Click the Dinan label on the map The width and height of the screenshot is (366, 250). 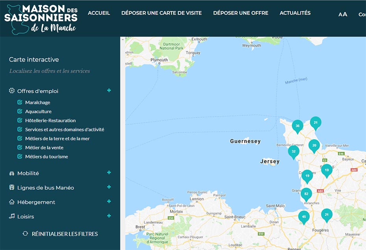[x=274, y=222]
